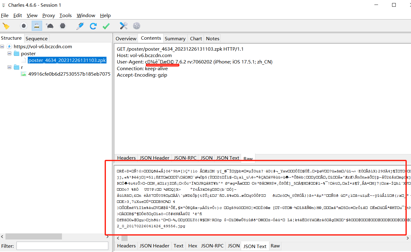Screen dimensions: 411x252
Task: Toggle breakpoints hexagon icon
Action: 63,26
